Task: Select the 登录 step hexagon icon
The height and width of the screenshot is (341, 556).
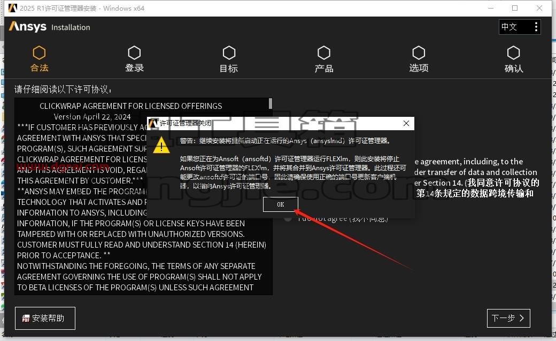Action: pos(134,53)
